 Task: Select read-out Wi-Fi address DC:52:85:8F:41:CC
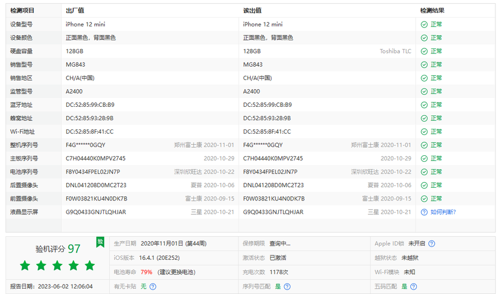click(267, 132)
